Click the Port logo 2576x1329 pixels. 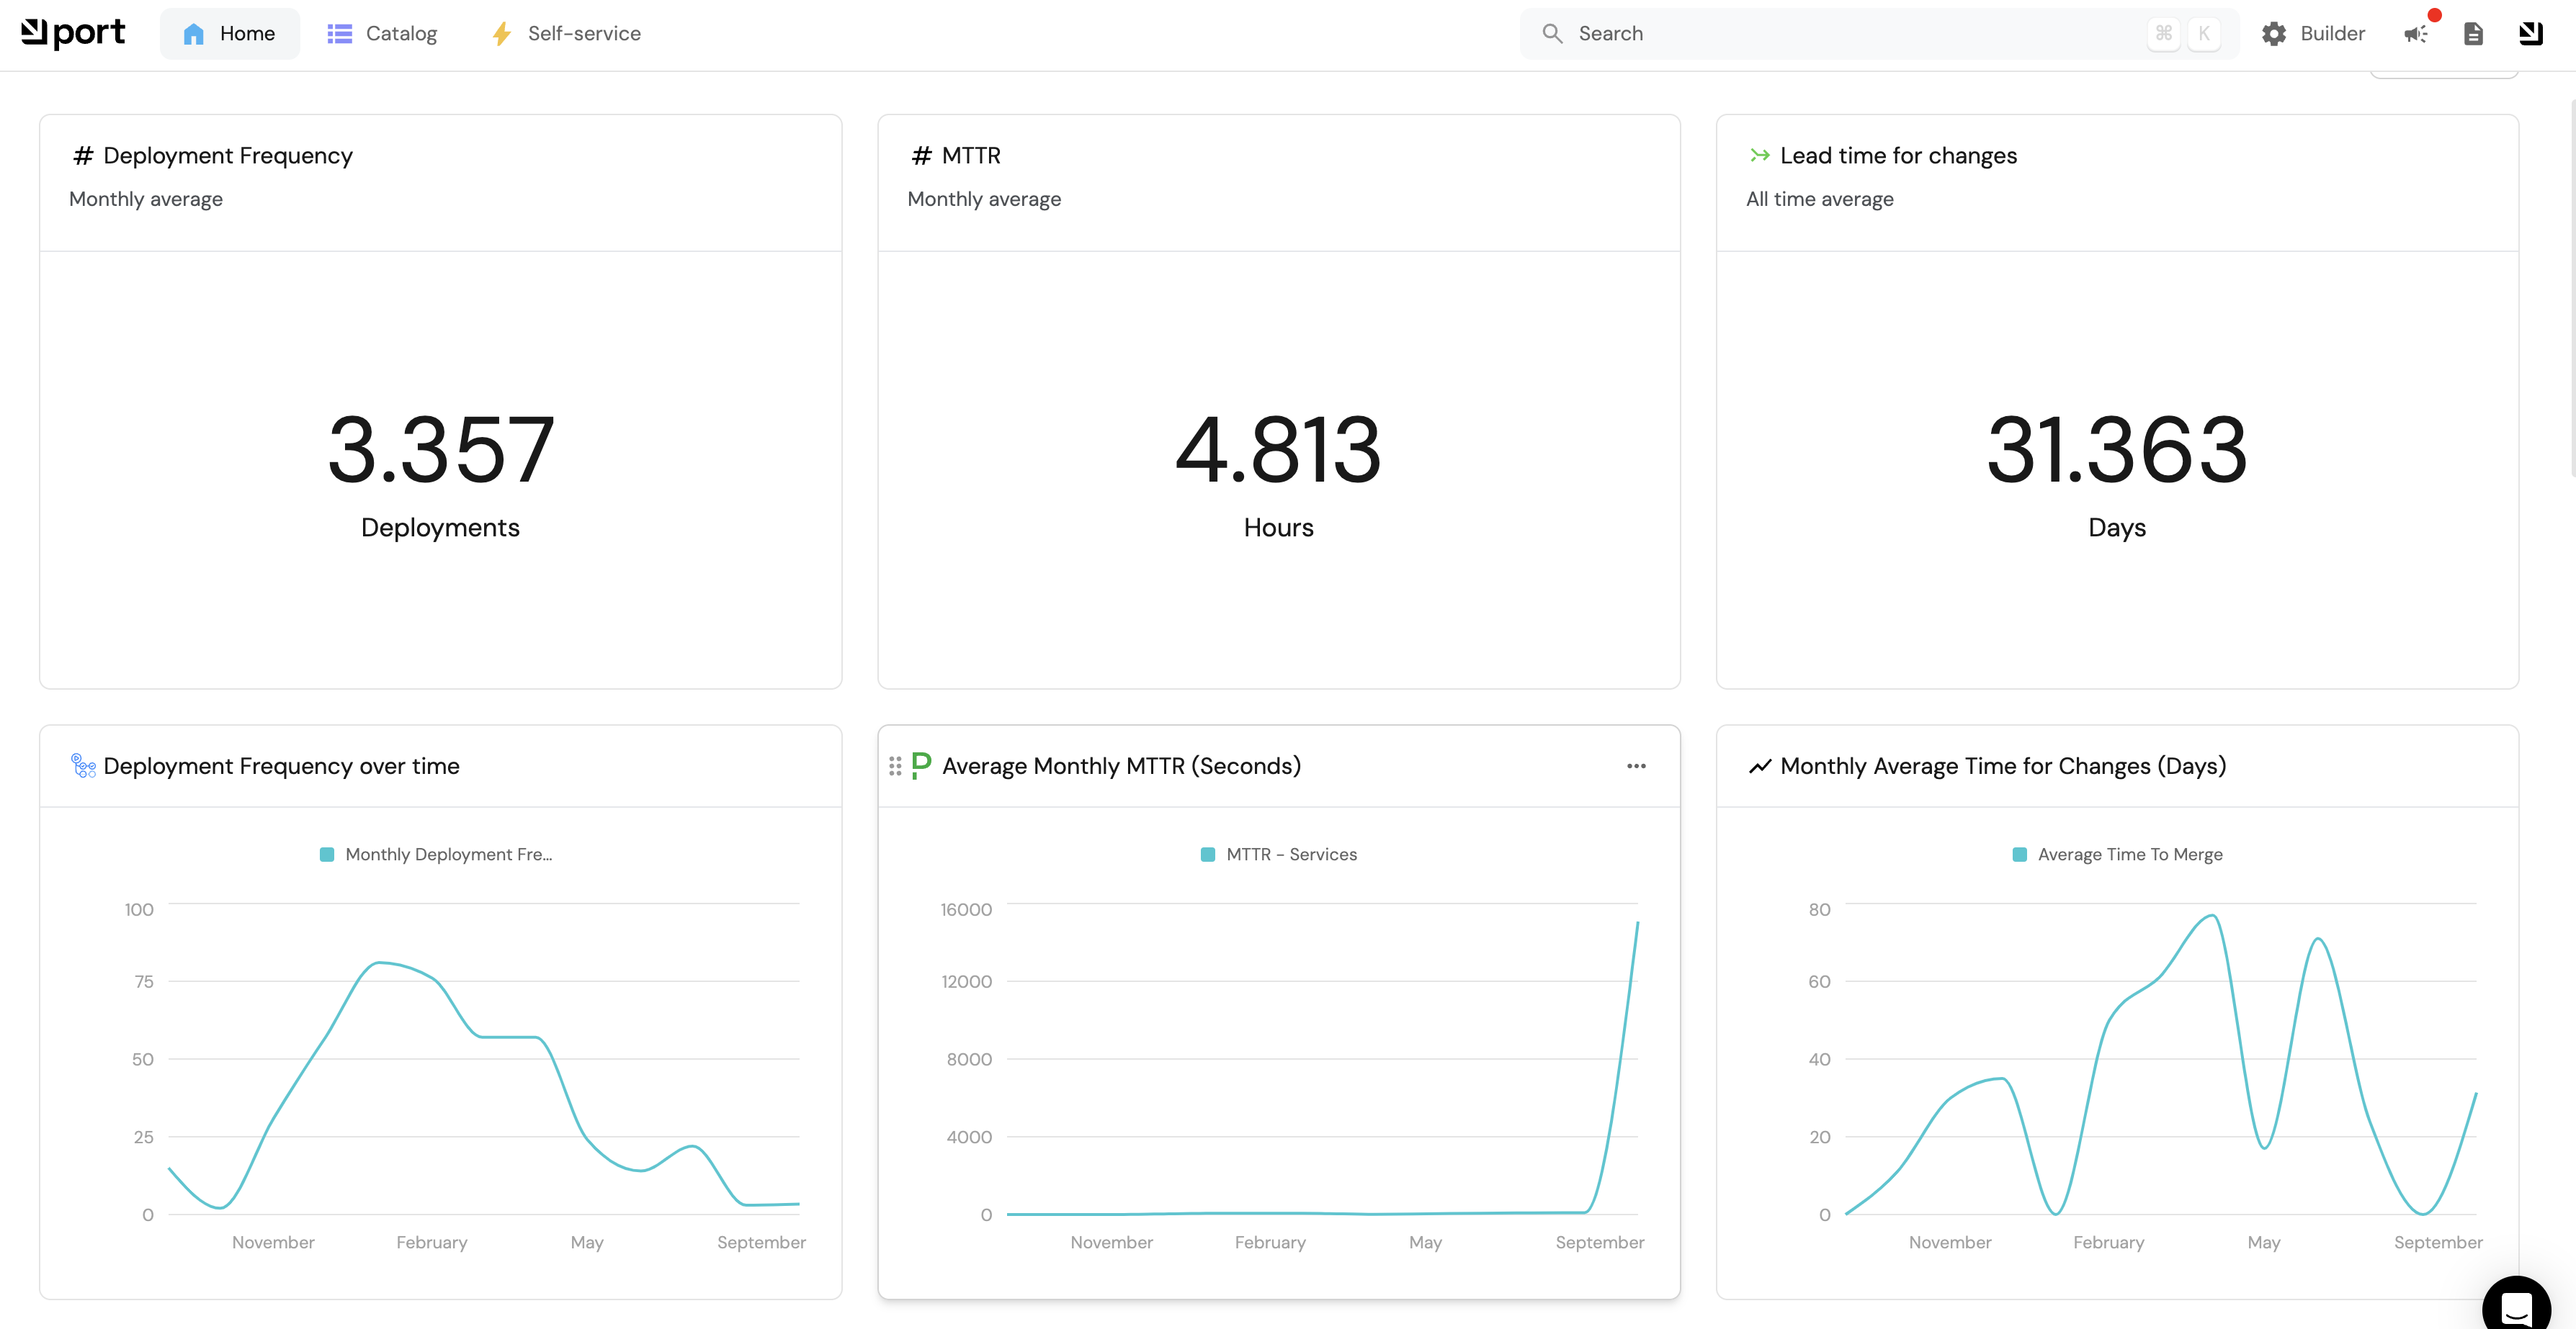73,33
